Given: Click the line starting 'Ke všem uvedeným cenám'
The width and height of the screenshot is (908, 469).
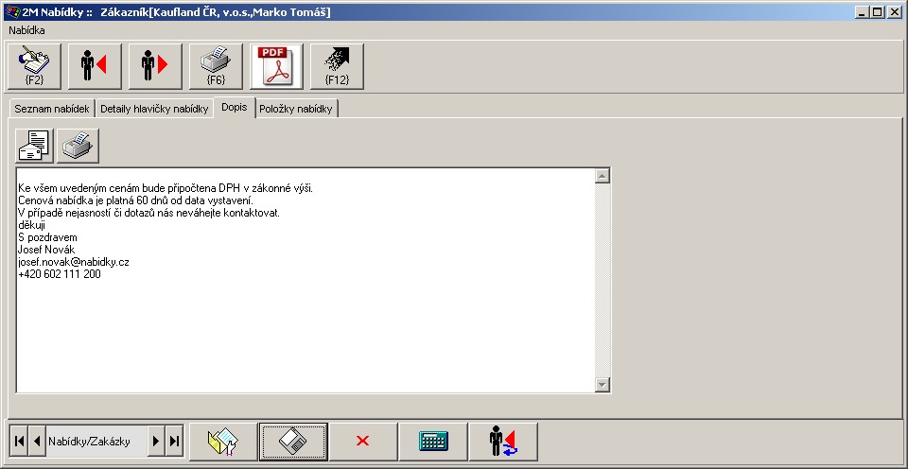Looking at the screenshot, I should [166, 189].
